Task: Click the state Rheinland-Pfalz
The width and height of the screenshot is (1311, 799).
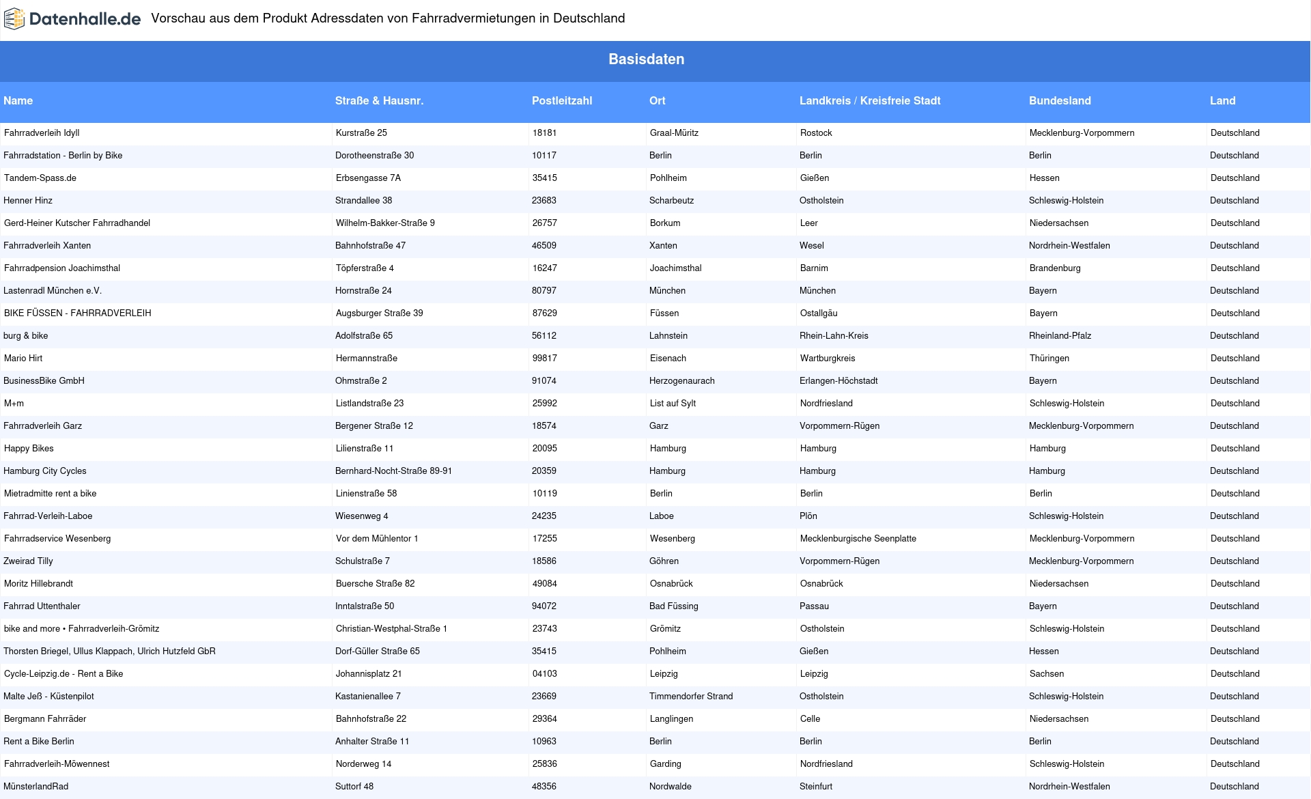Action: pos(1060,336)
